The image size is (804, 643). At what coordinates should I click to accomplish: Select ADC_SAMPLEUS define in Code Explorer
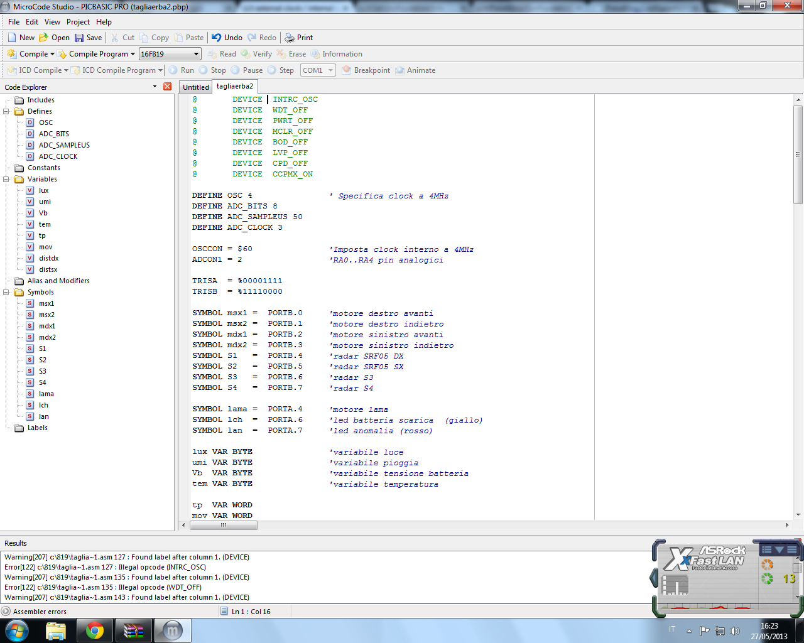tap(64, 145)
